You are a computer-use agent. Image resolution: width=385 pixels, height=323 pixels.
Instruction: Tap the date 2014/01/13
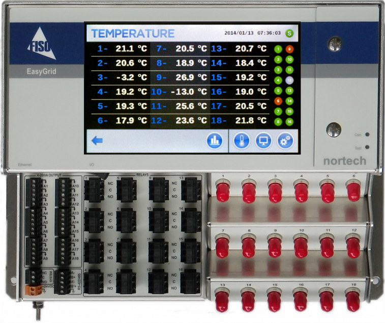pyautogui.click(x=239, y=33)
